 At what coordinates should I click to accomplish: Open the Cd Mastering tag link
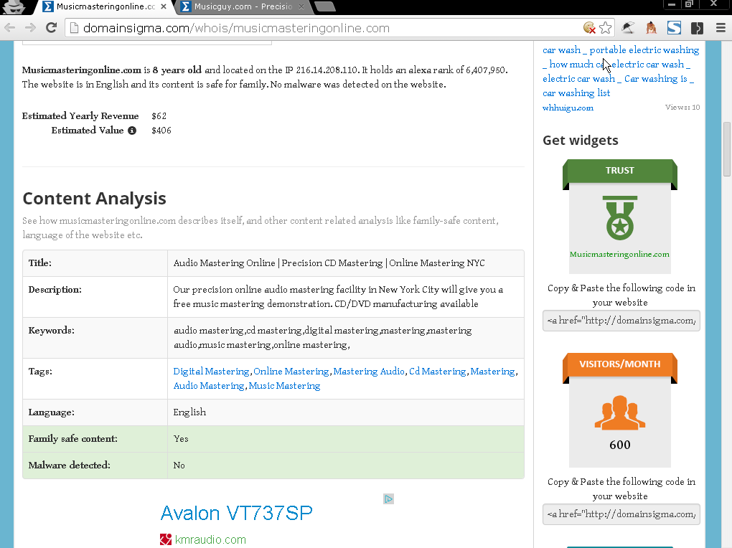click(438, 372)
